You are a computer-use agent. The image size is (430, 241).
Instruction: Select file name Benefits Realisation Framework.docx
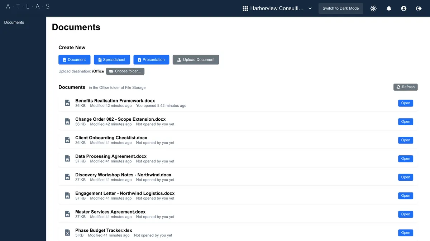(x=115, y=101)
